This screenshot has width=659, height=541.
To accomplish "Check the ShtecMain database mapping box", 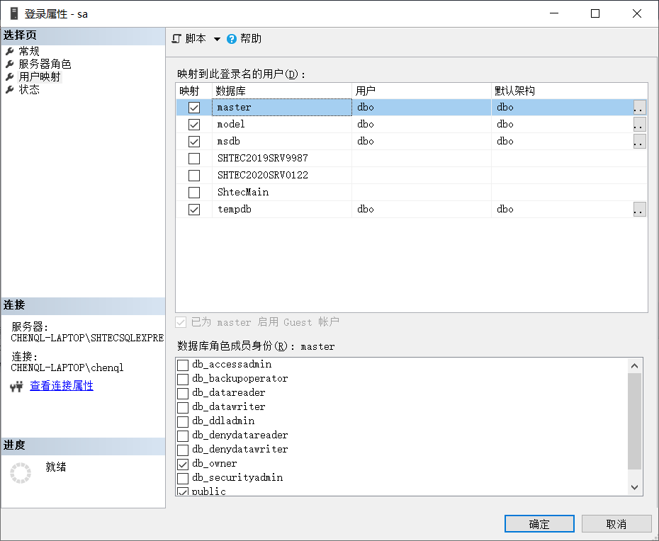I will coord(194,193).
